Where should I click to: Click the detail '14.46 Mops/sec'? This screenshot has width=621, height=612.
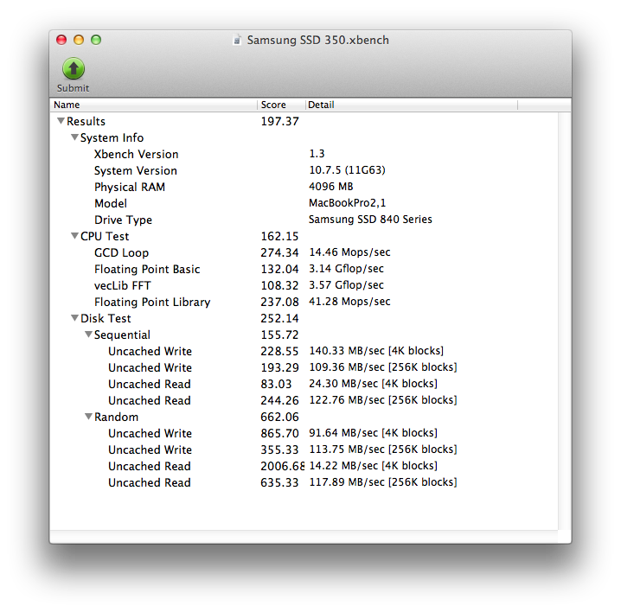point(349,252)
